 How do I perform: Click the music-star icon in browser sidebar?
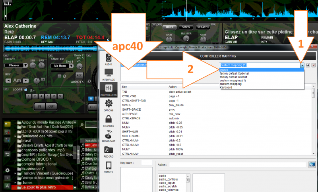7,132
